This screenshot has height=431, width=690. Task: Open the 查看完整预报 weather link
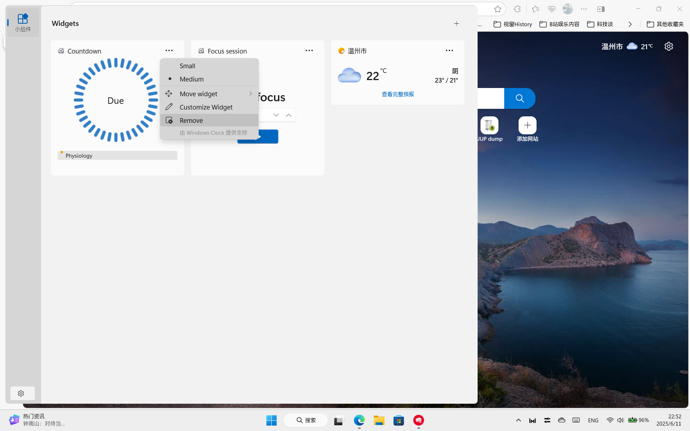click(397, 94)
